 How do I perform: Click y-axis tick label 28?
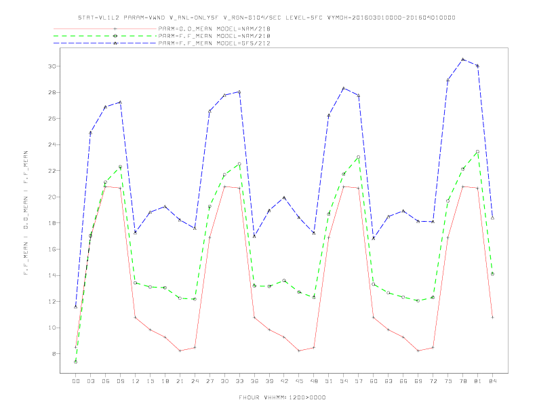tap(52, 92)
